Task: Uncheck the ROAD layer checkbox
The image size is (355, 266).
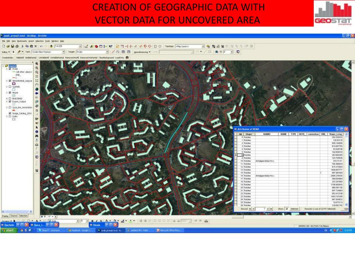Action: click(x=10, y=69)
